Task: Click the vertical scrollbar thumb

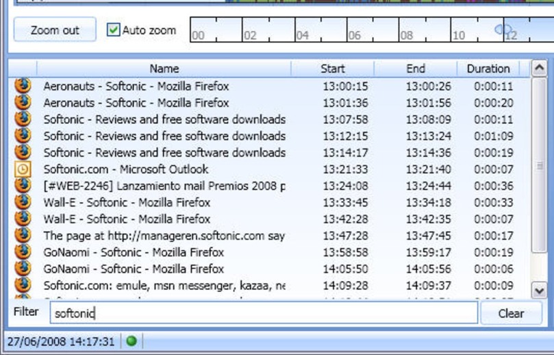Action: tap(539, 165)
